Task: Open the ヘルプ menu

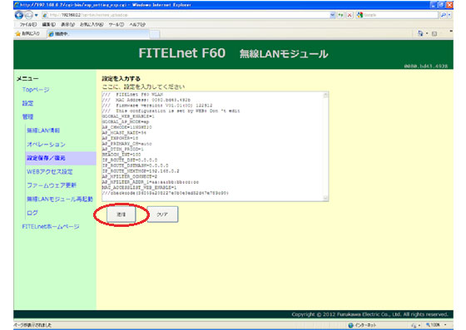Action: click(x=137, y=24)
